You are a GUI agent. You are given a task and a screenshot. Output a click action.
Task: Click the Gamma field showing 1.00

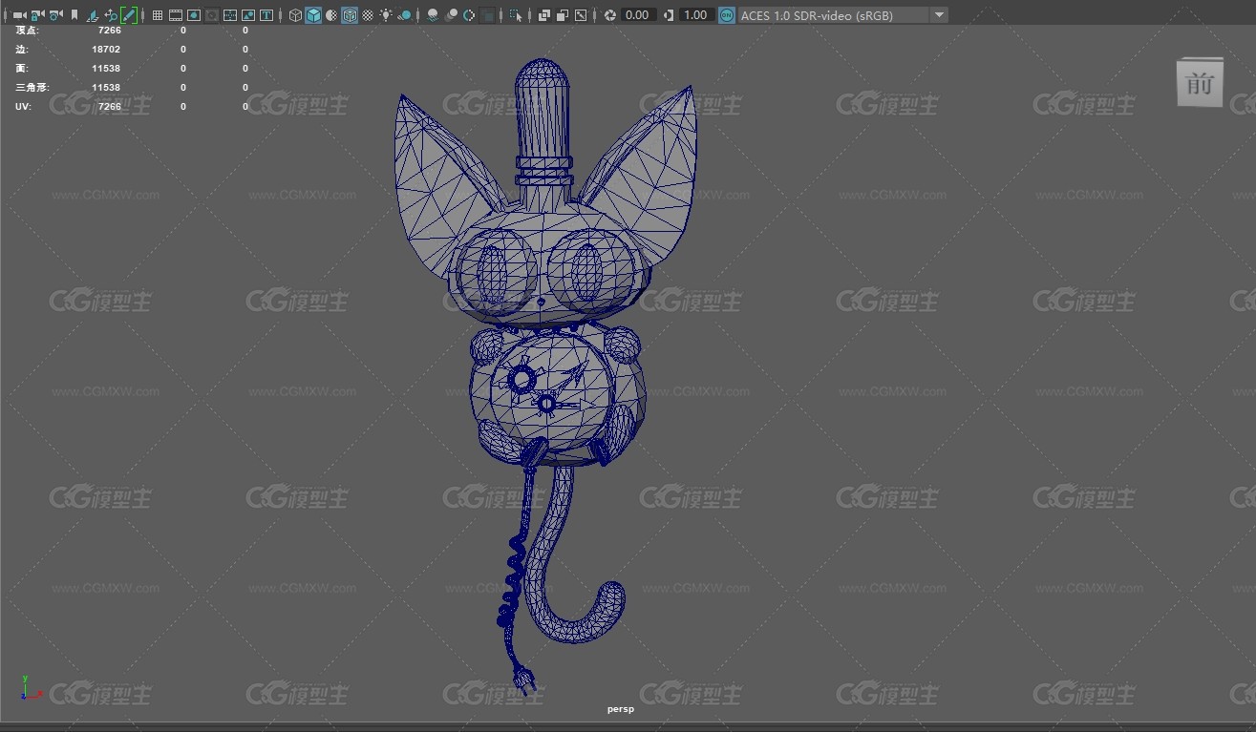coord(696,15)
